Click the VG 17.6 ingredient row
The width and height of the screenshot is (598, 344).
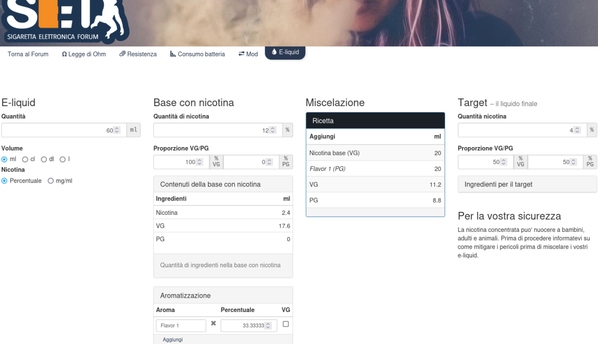(x=223, y=226)
